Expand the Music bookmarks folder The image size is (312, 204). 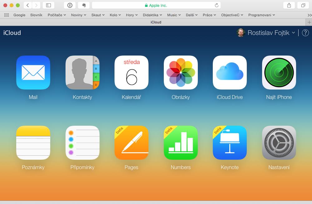click(174, 15)
